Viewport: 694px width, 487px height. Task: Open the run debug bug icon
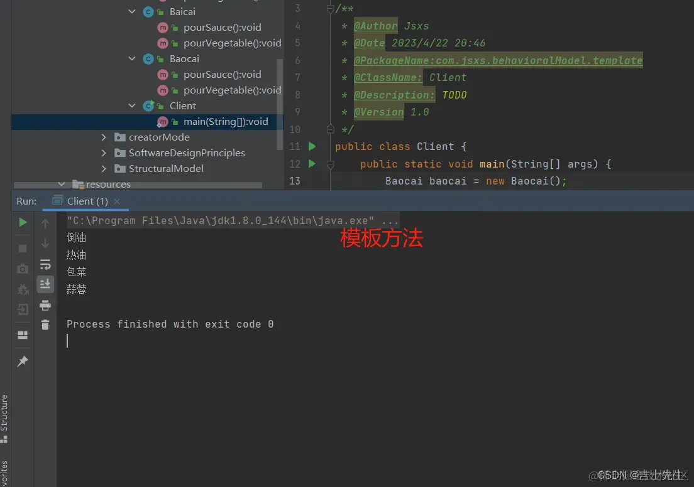point(23,289)
